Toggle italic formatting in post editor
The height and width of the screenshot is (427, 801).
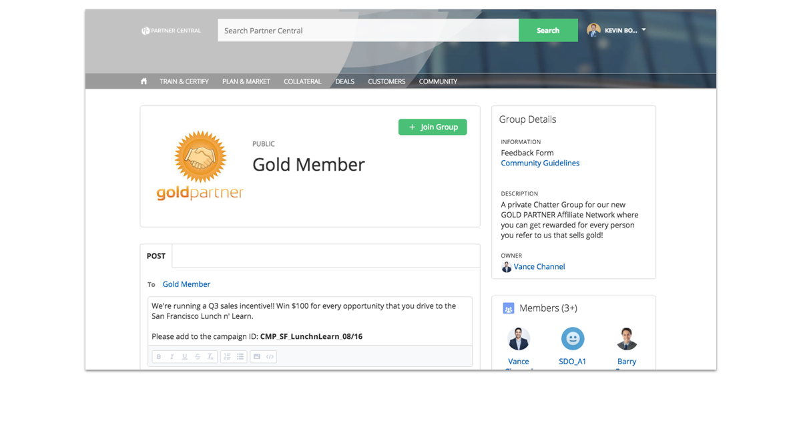[x=172, y=357]
